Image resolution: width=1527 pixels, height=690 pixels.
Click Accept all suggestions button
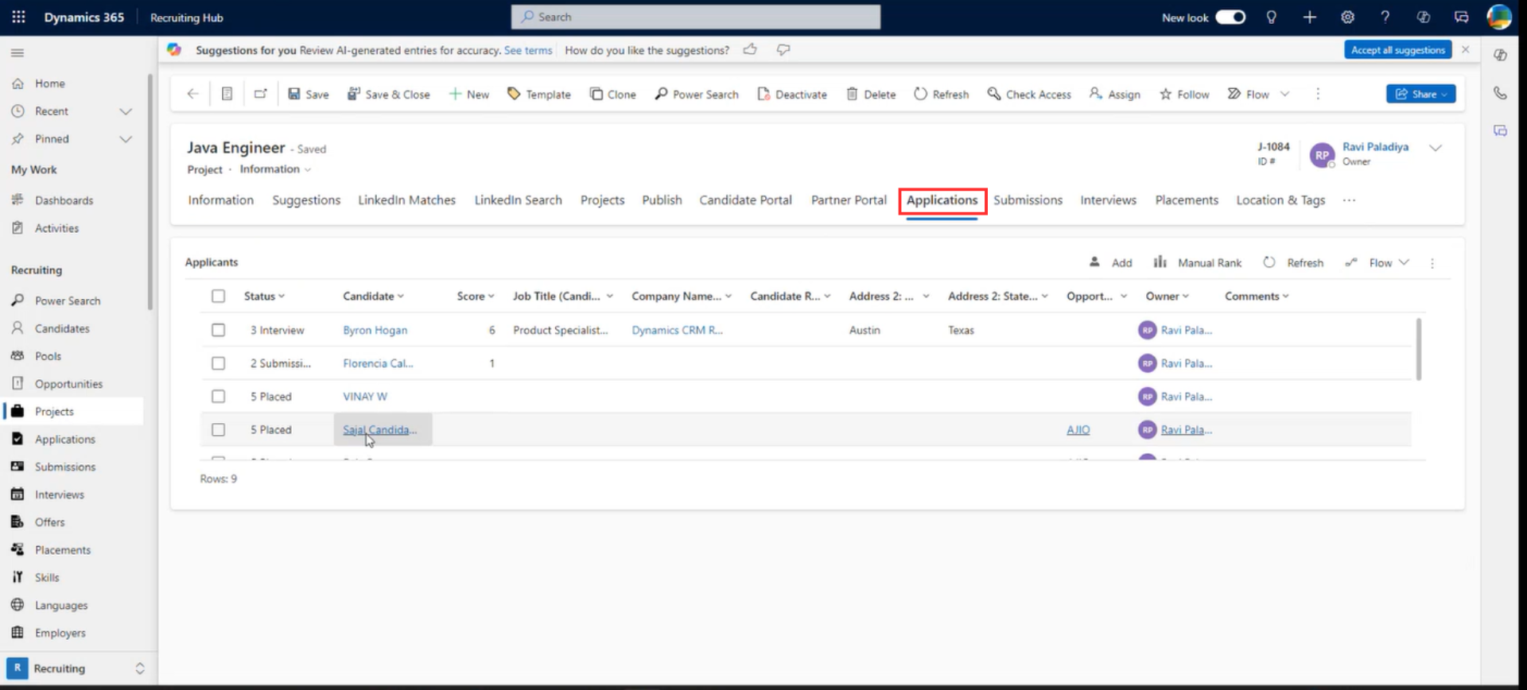[1397, 49]
